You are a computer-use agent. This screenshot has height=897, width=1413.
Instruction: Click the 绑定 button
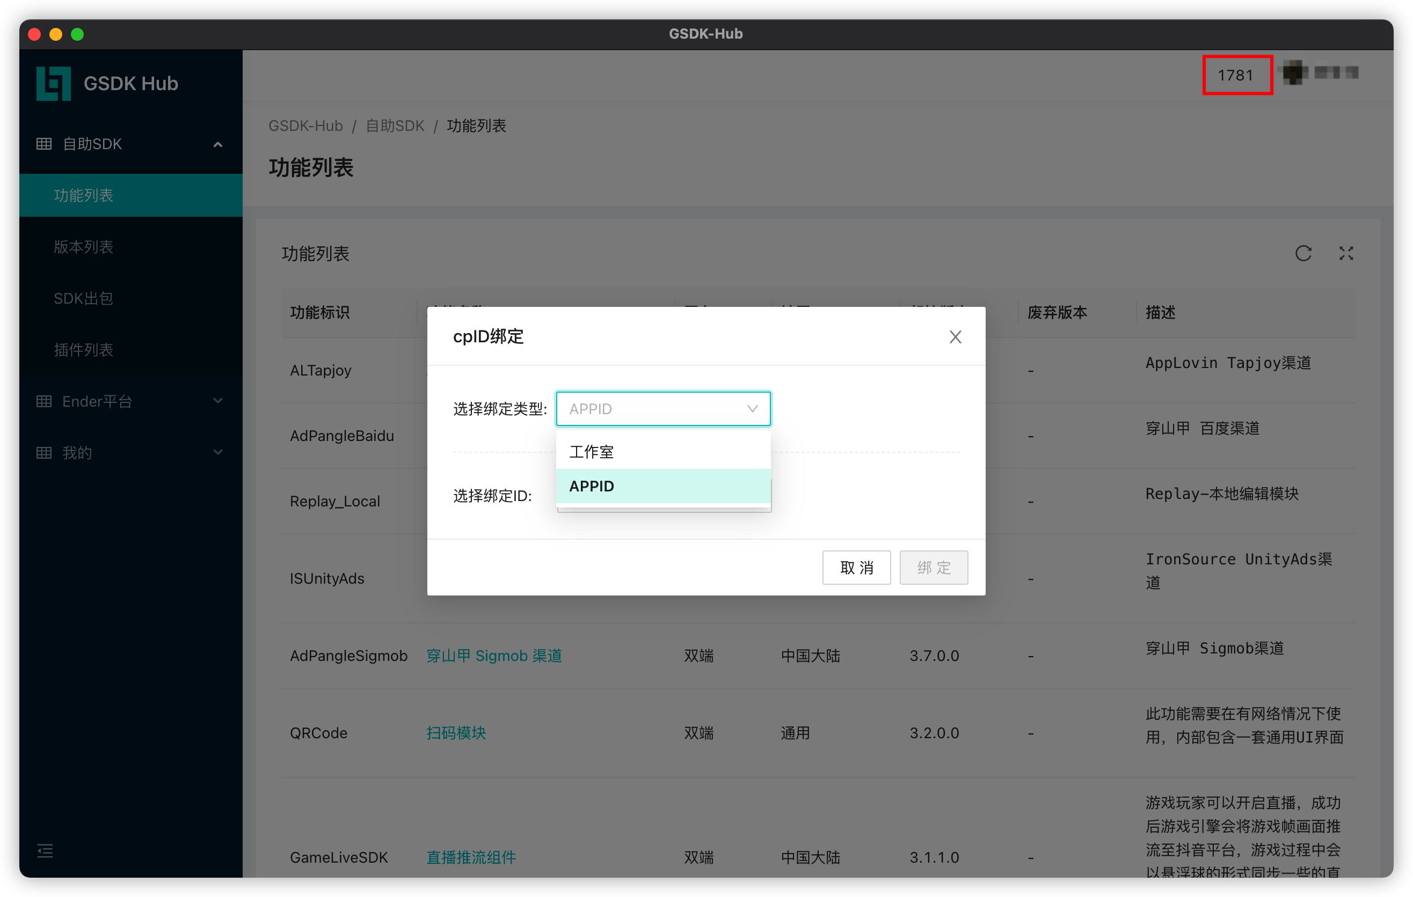[934, 567]
